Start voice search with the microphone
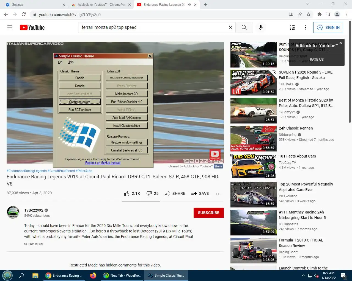 coord(261,27)
